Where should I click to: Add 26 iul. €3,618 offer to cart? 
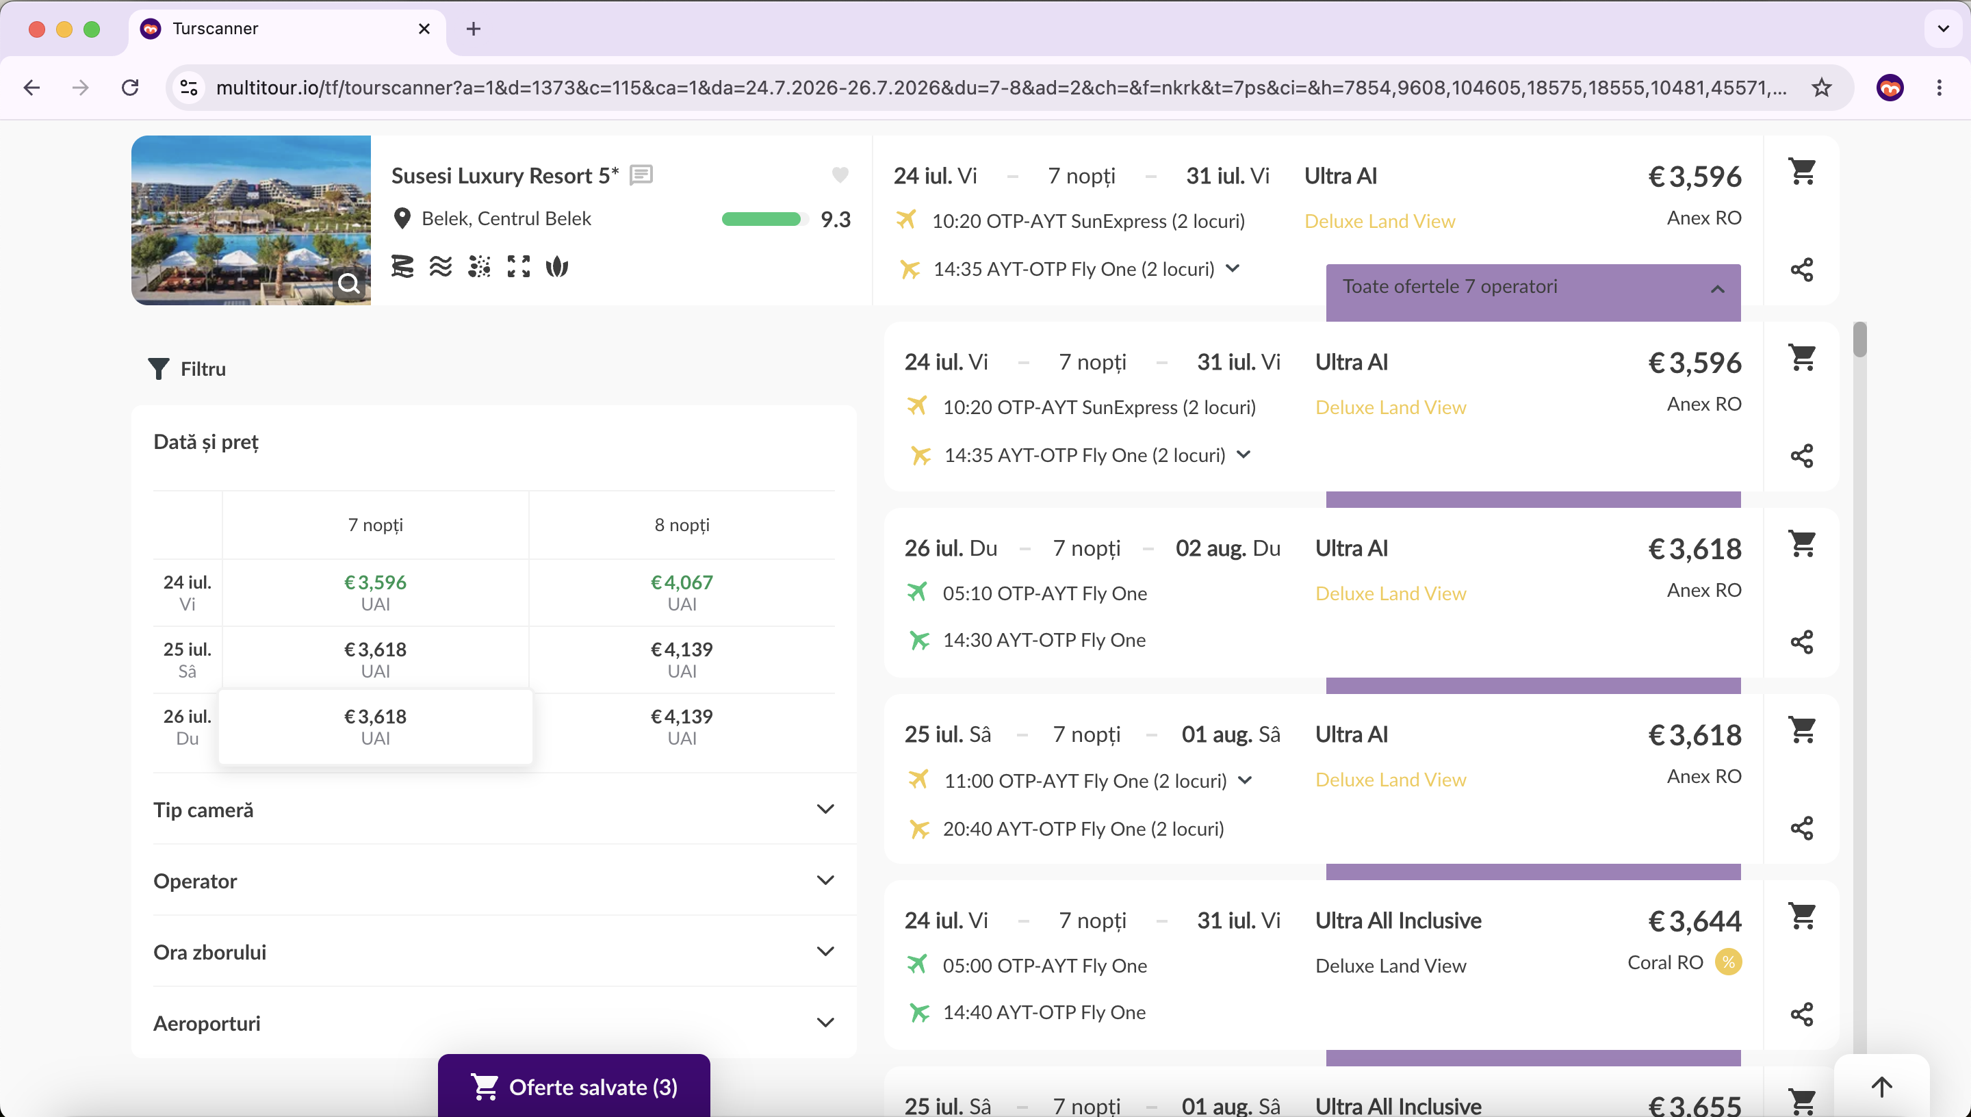(x=1801, y=544)
